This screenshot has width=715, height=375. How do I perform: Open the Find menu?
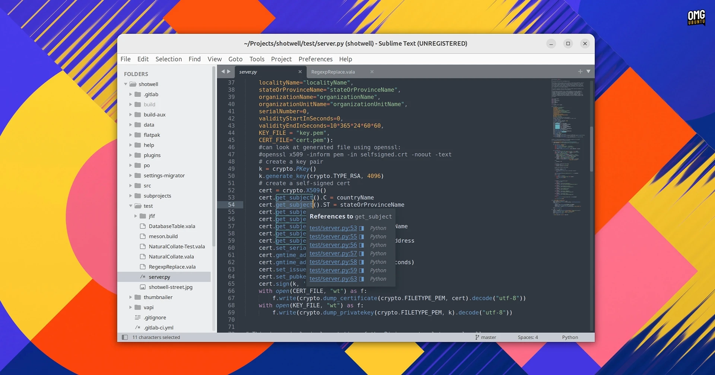[x=194, y=59]
